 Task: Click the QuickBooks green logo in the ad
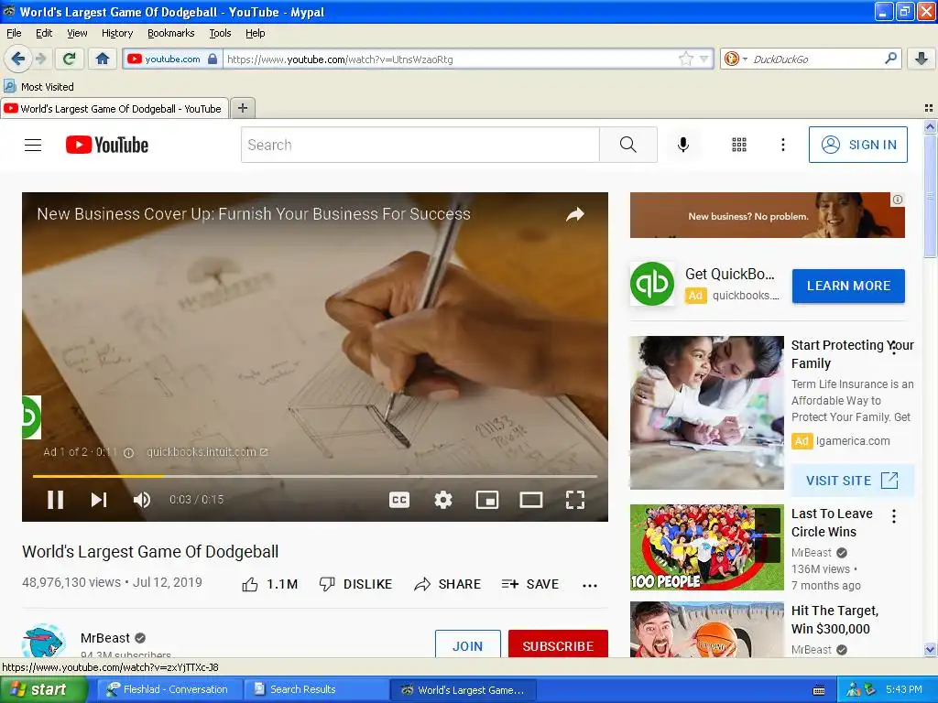[652, 284]
